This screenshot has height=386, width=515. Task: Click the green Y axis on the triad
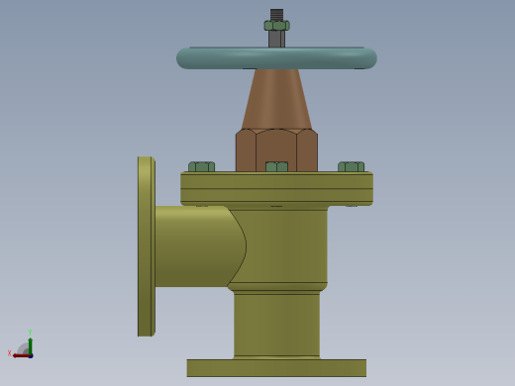(x=31, y=345)
